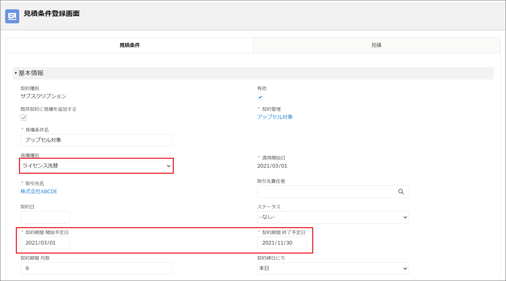Click the 契約期間 開始予定日 date field
Screen dimensions: 506x281
[45, 243]
